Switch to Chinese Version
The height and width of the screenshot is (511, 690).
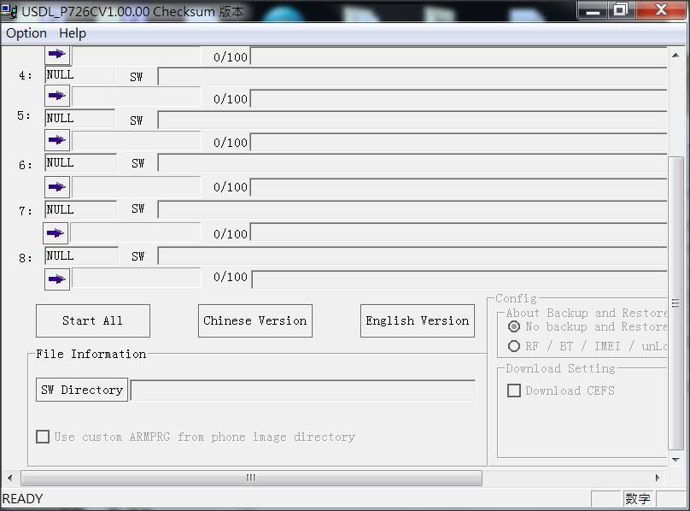[255, 320]
